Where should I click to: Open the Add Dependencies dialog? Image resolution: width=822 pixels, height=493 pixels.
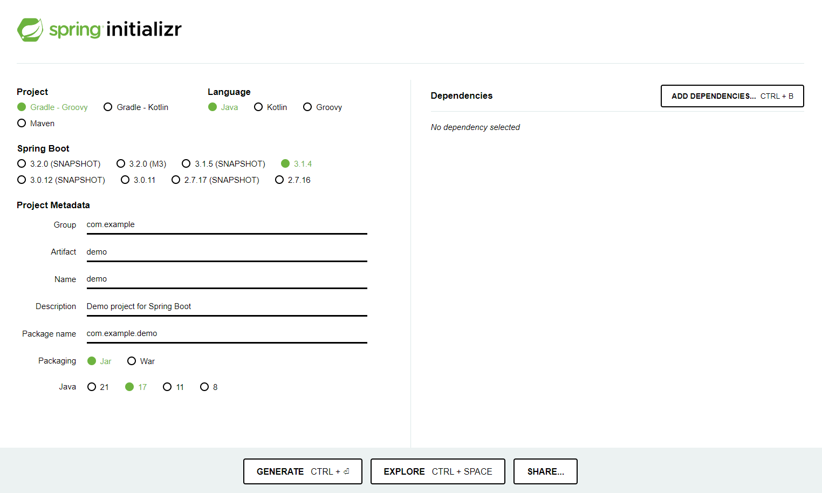(x=732, y=96)
